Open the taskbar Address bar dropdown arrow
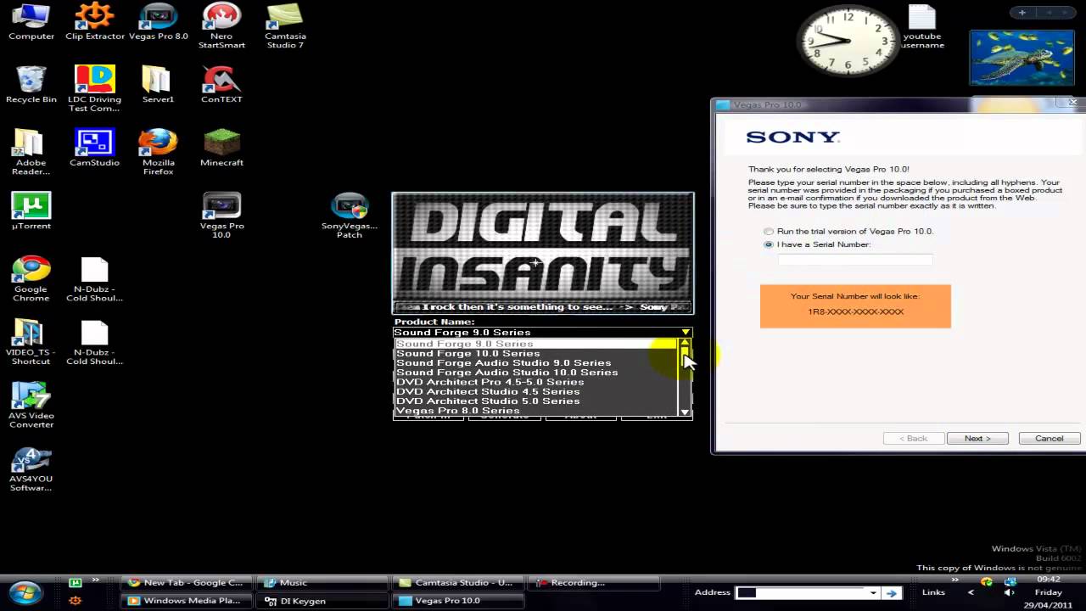This screenshot has height=611, width=1086. coord(873,592)
